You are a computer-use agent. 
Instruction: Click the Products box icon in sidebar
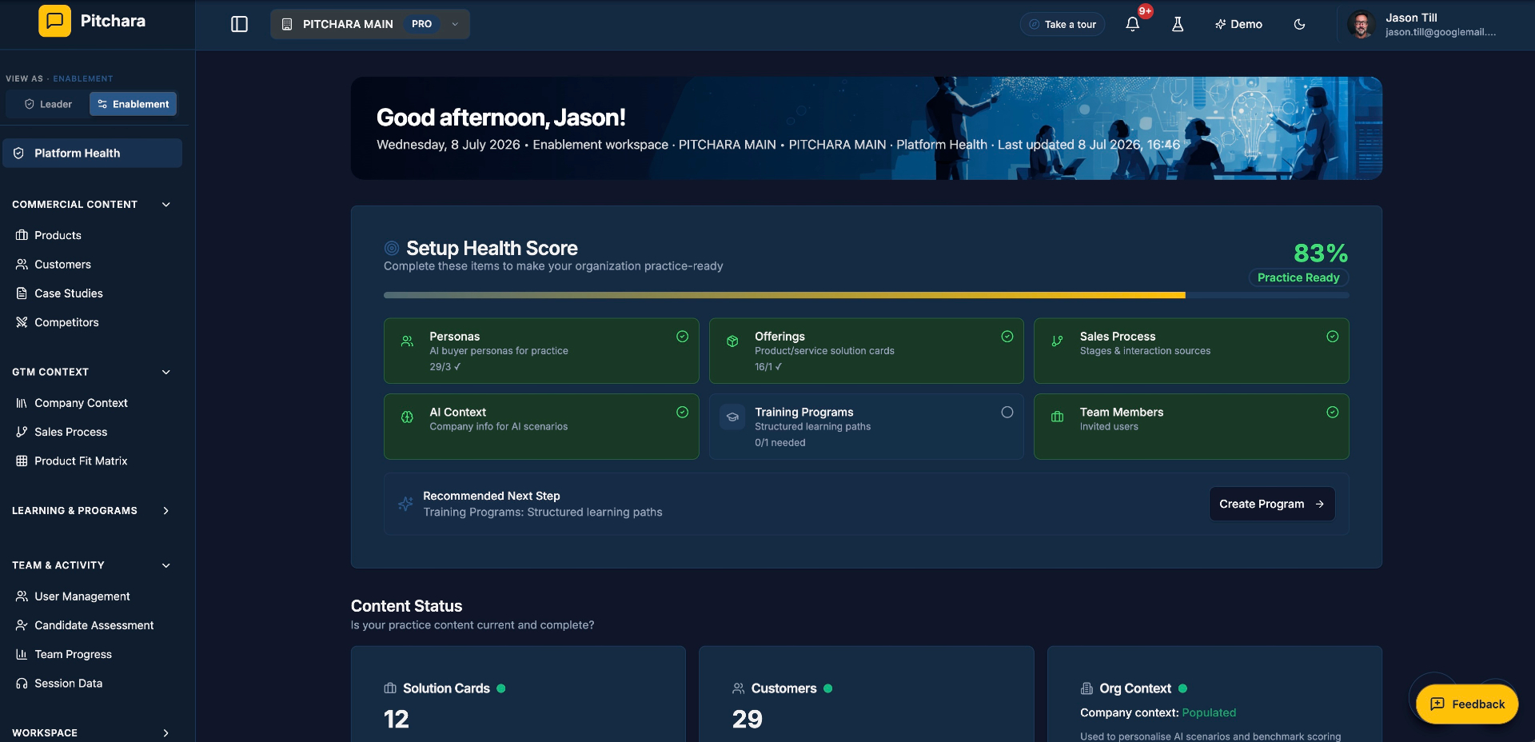click(22, 235)
